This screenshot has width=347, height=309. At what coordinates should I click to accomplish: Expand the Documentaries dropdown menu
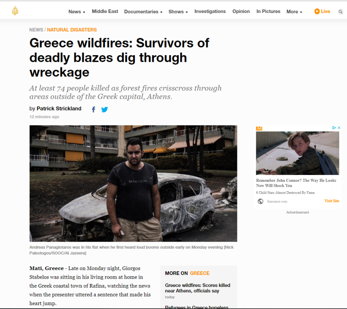(143, 12)
